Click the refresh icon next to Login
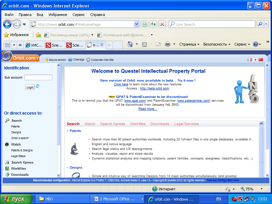Screen dimensions: 272x204 coord(37,86)
